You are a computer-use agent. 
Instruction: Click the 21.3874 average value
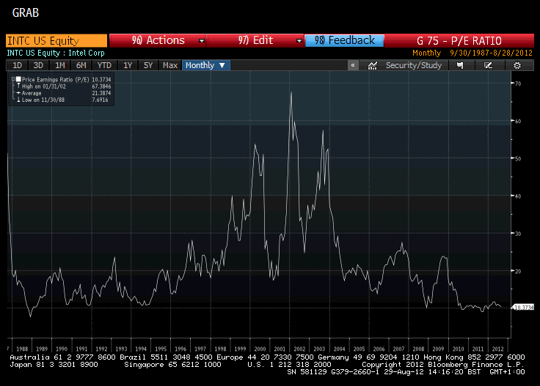[101, 93]
